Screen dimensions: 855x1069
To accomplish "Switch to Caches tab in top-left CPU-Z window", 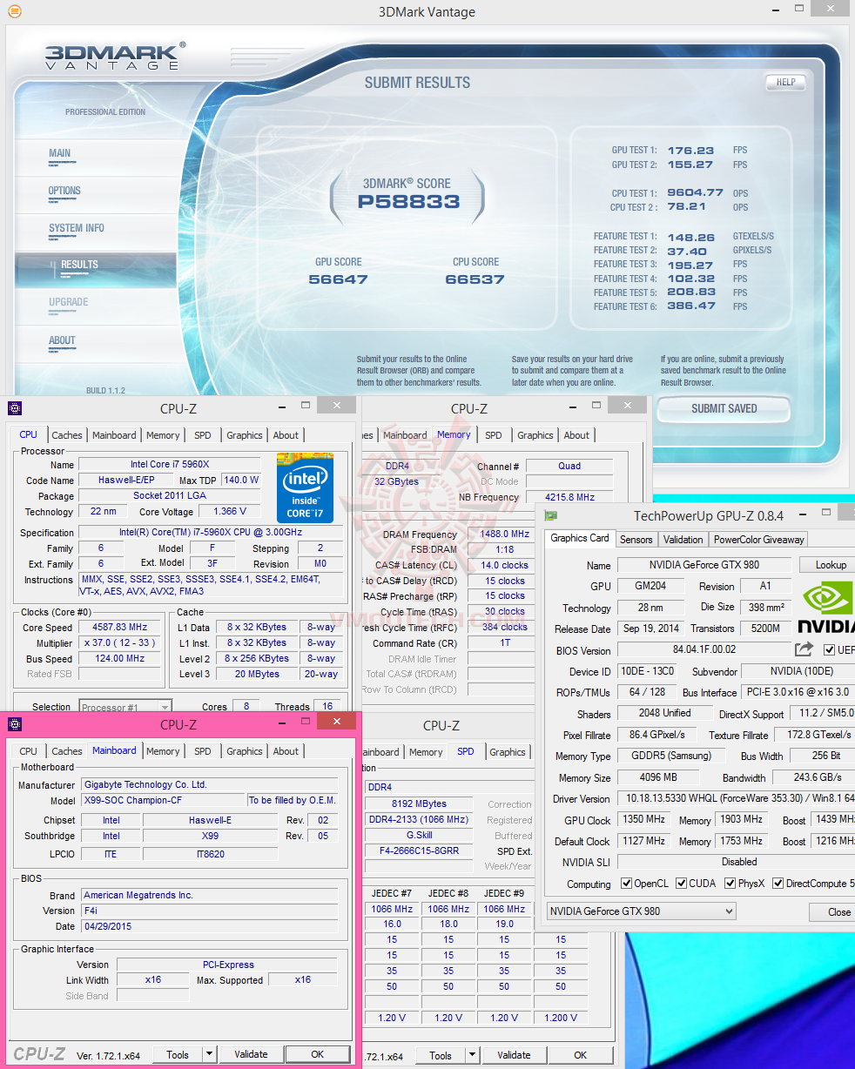I will click(67, 435).
